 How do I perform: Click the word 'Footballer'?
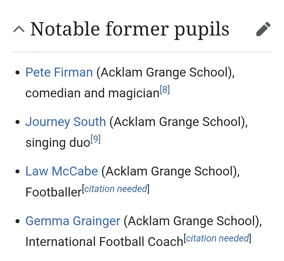tap(53, 192)
